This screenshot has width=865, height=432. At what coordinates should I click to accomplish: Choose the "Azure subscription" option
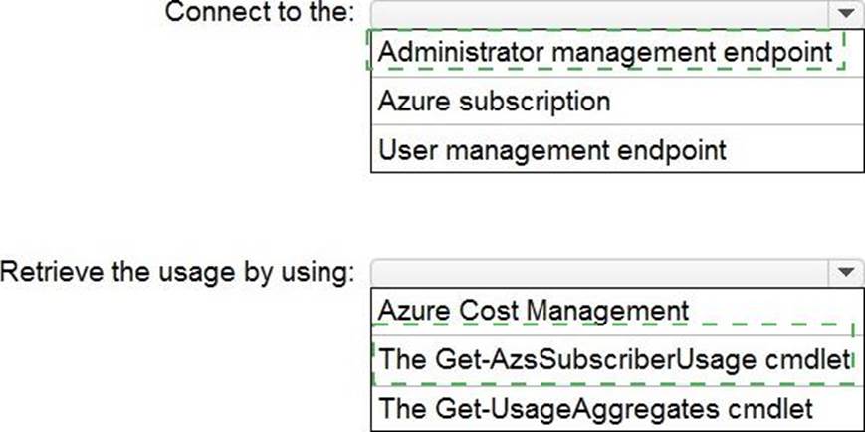point(495,101)
